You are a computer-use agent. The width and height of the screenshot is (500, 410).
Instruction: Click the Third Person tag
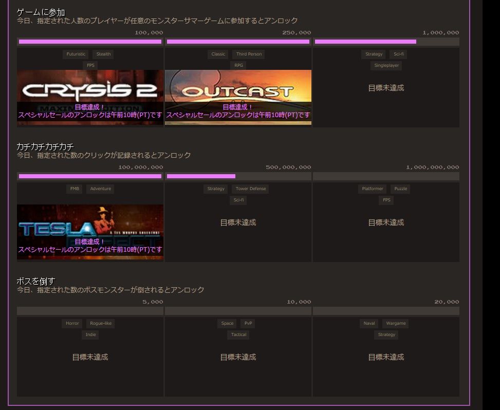(249, 54)
